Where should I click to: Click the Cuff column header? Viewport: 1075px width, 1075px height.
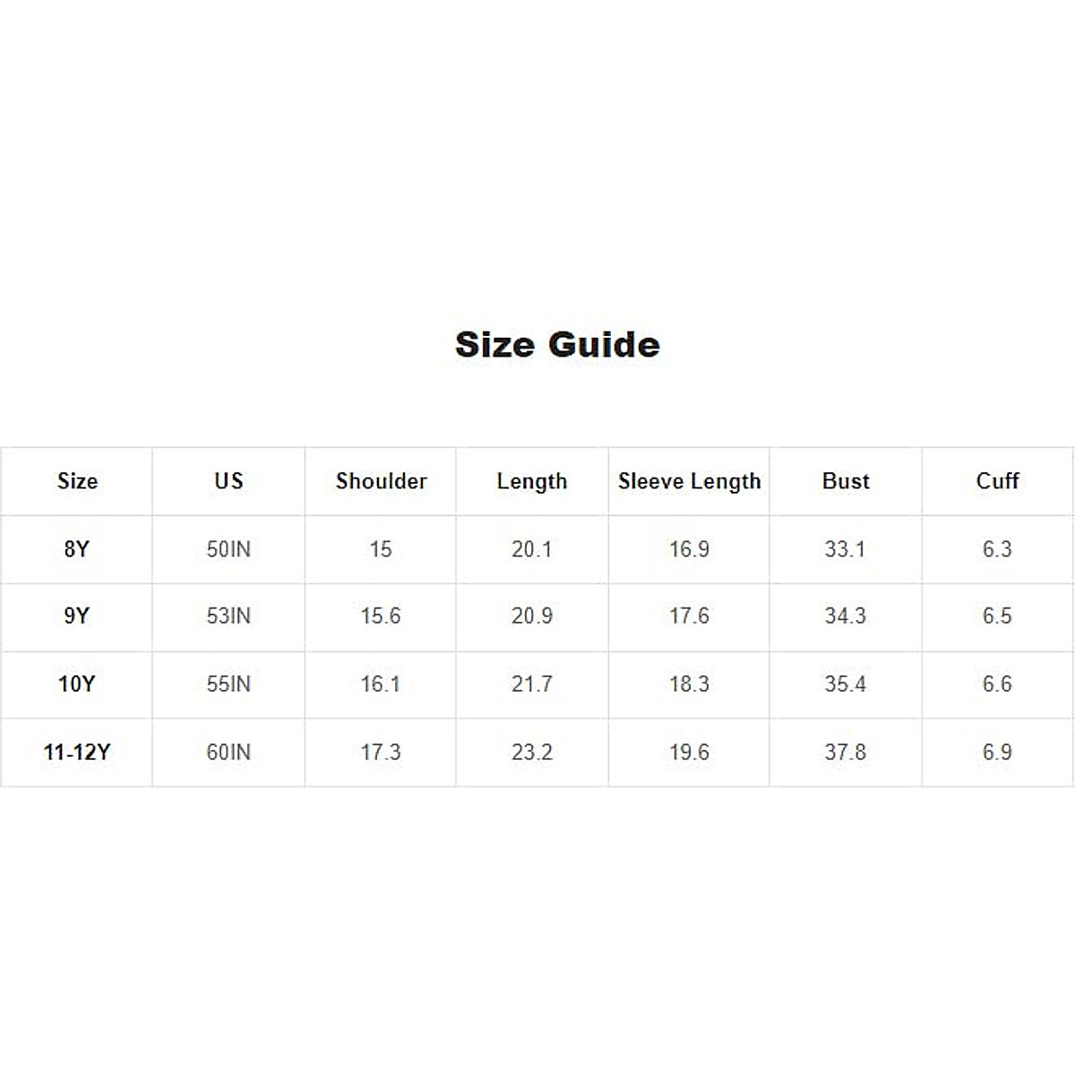[997, 481]
